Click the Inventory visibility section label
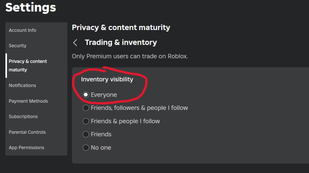Image resolution: width=309 pixels, height=173 pixels. (x=107, y=79)
